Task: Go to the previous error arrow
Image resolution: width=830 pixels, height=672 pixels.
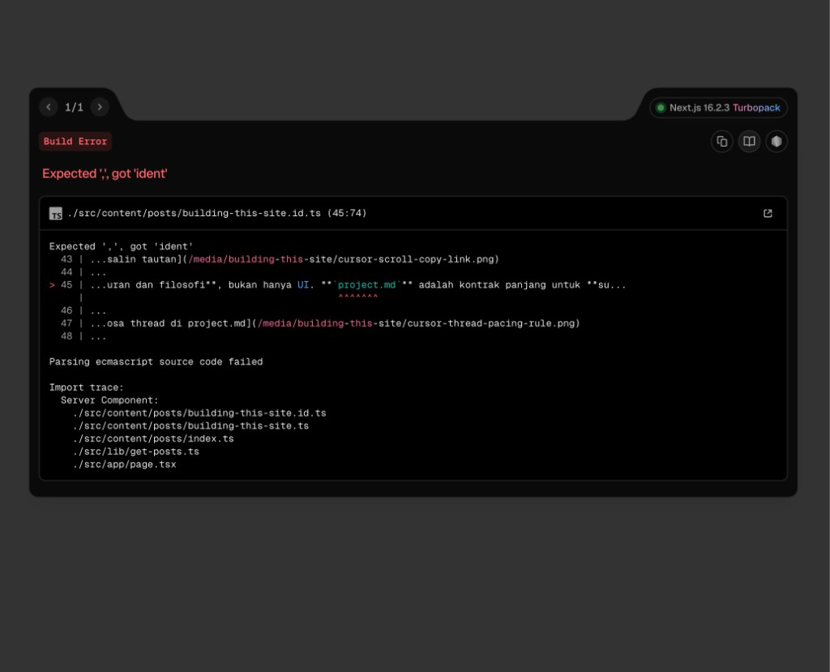Action: click(49, 107)
